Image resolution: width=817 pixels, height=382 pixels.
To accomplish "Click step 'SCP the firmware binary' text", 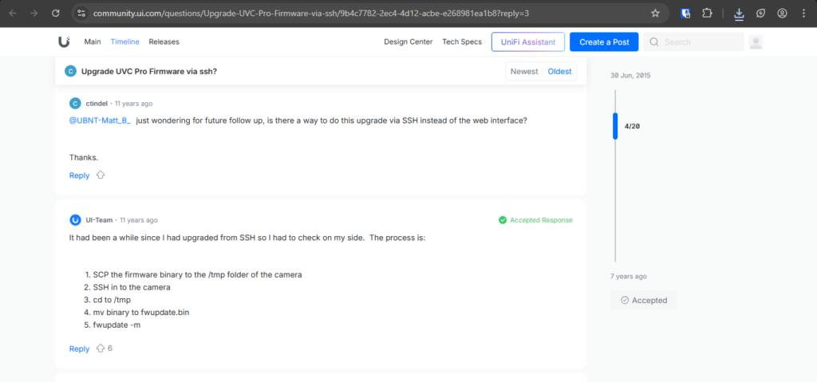I will point(198,274).
